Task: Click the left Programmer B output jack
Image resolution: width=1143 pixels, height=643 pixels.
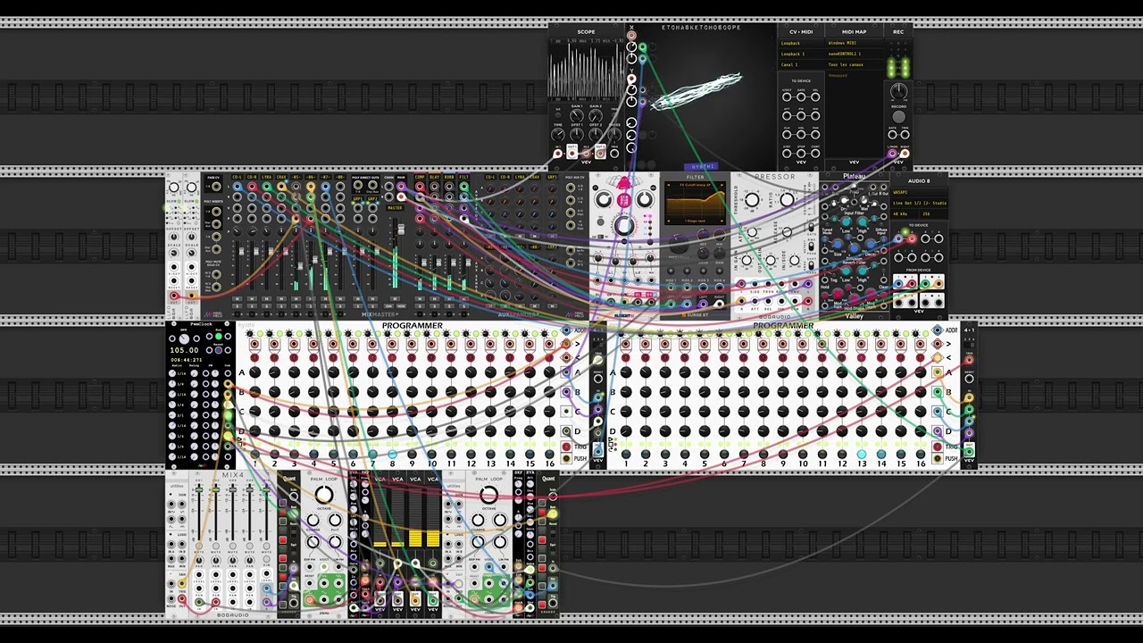Action: [566, 392]
